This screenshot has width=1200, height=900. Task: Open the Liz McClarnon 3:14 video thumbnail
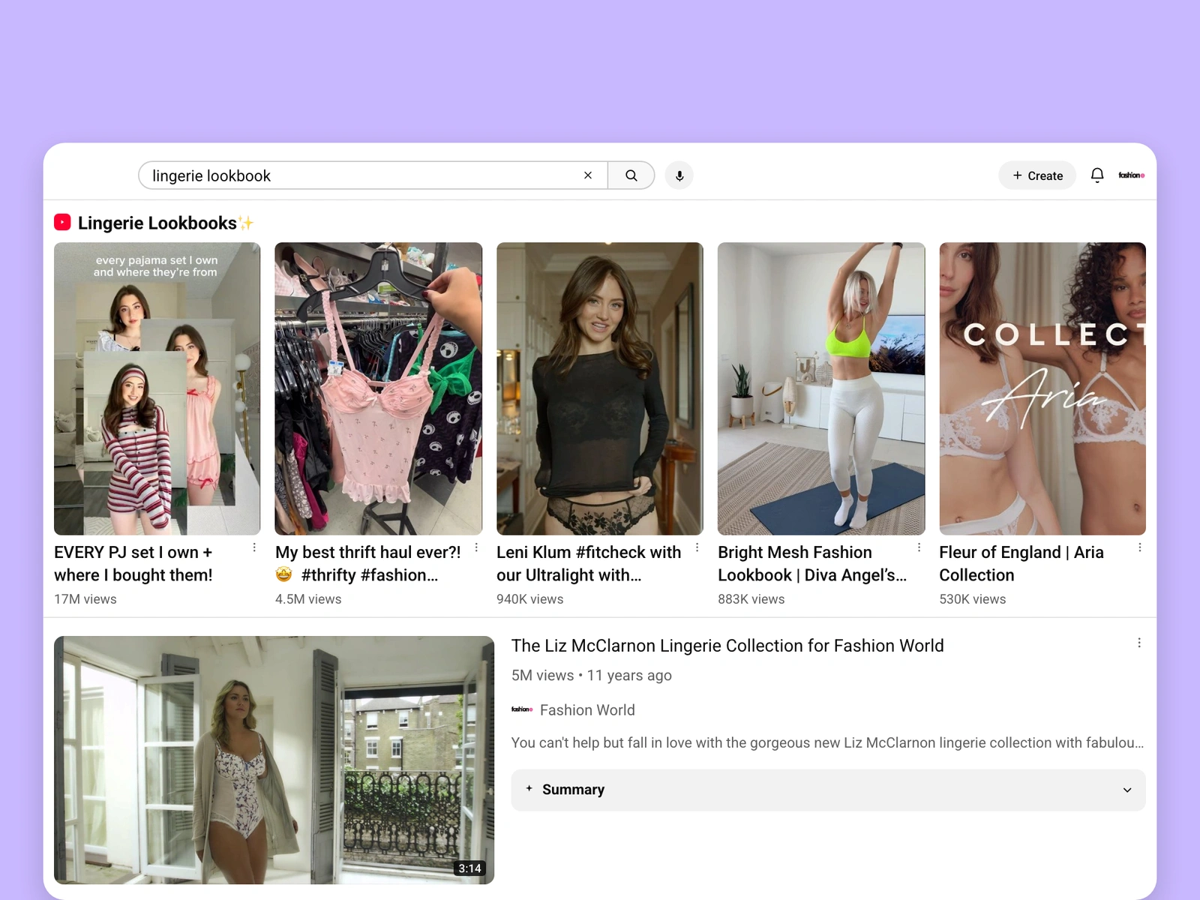point(274,760)
